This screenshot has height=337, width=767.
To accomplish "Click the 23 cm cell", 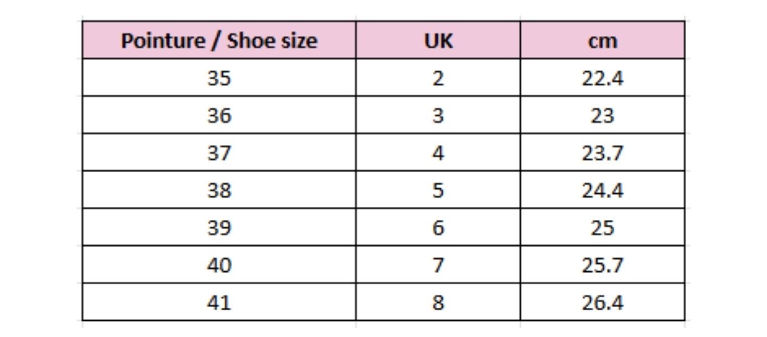I will pyautogui.click(x=602, y=115).
